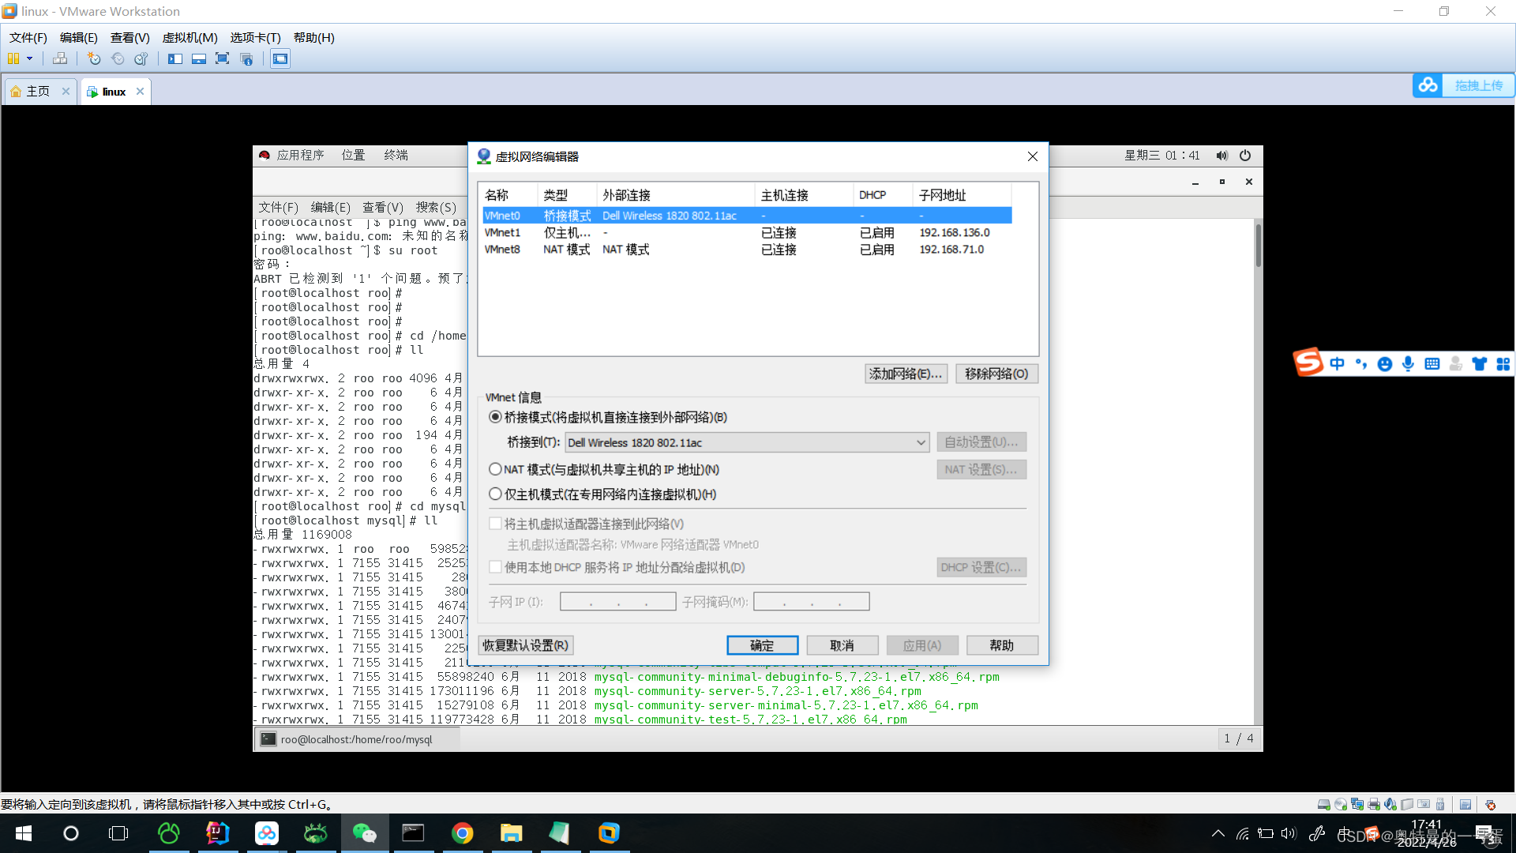Click terminal taskbar entry roo@localhost
The width and height of the screenshot is (1516, 853).
click(357, 739)
